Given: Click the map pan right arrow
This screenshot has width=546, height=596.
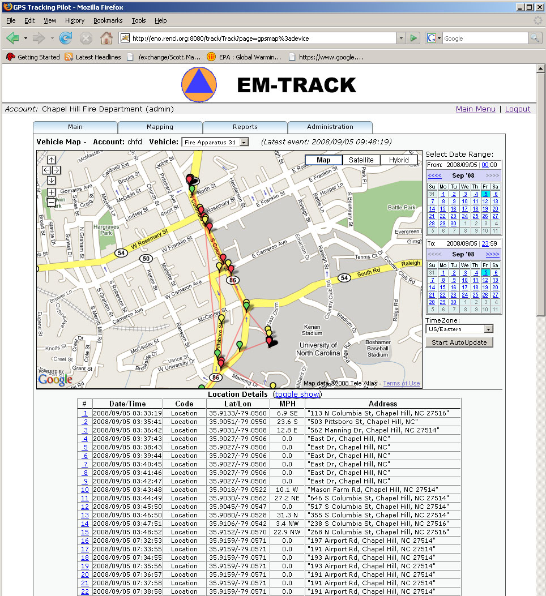Looking at the screenshot, I should click(x=56, y=170).
